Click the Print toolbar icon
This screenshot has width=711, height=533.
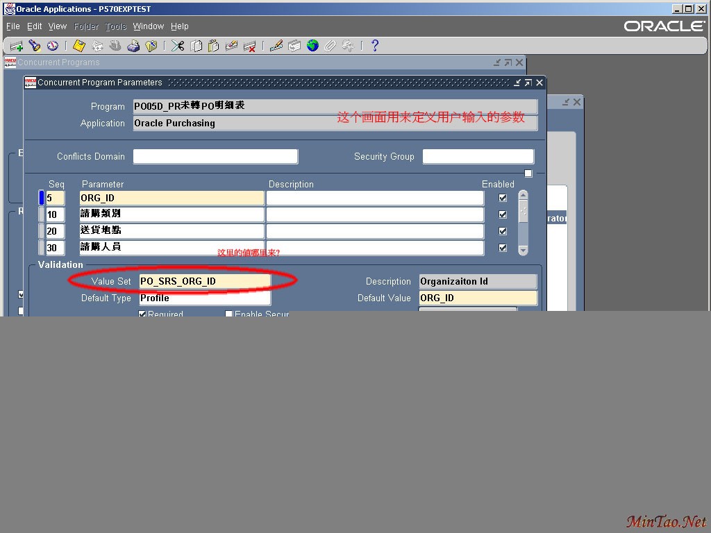[133, 46]
